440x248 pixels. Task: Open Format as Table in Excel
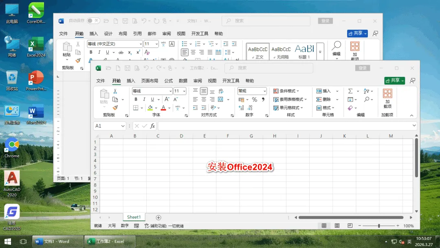[290, 99]
